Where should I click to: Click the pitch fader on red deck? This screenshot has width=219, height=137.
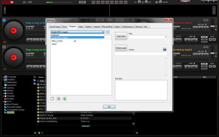tap(212, 26)
